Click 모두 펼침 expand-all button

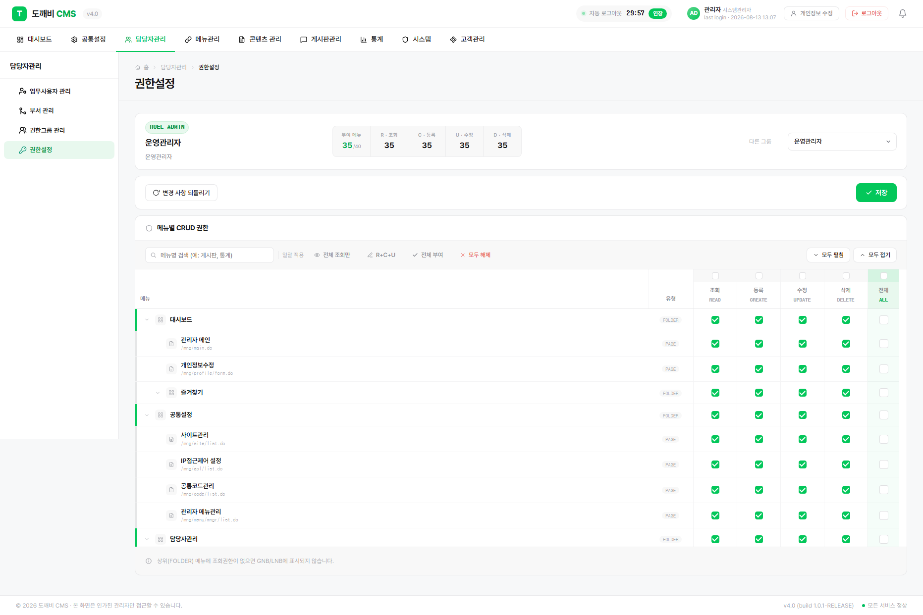click(828, 255)
